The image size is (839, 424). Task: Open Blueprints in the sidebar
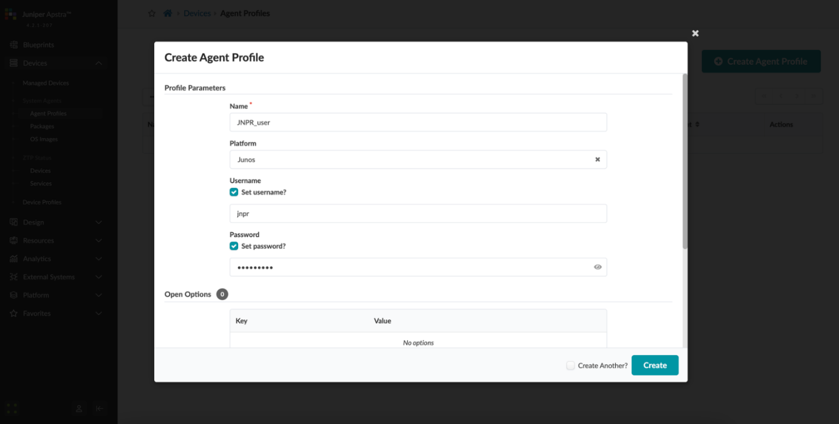click(x=39, y=45)
